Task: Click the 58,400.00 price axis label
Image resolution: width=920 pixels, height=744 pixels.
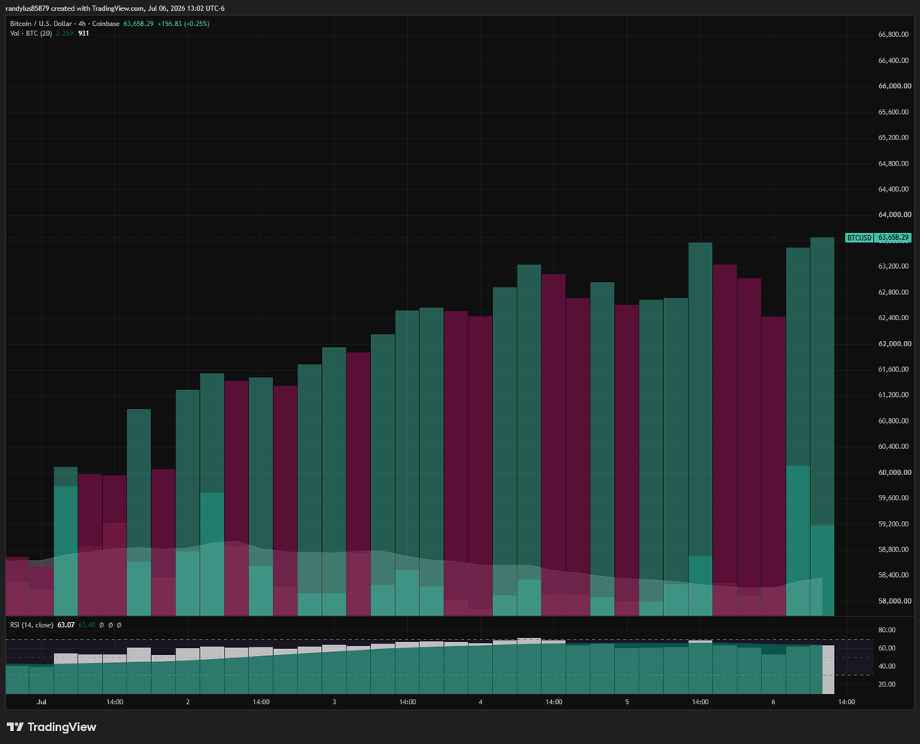Action: tap(893, 575)
